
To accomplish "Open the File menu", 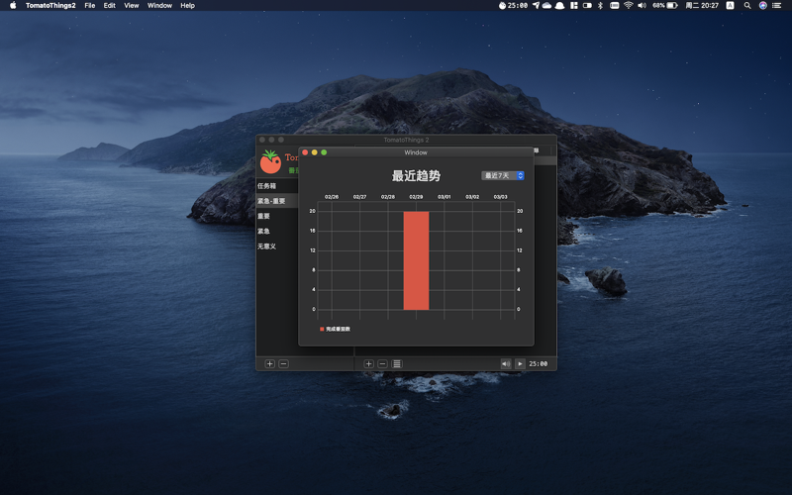I will 90,6.
